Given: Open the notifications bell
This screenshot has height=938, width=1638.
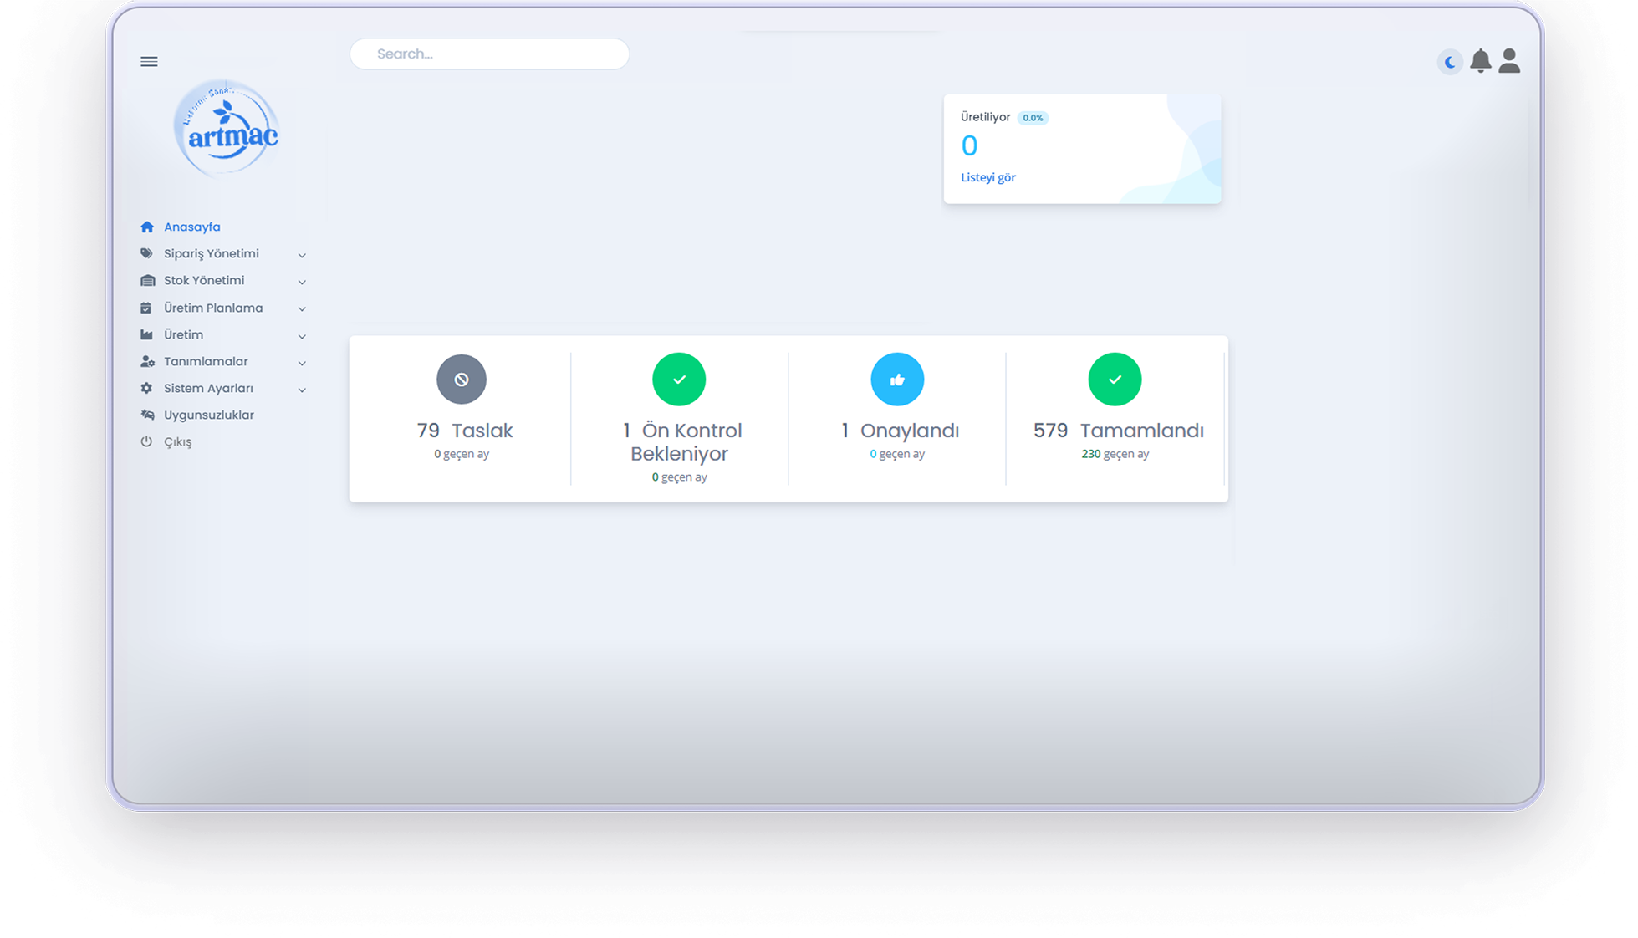Looking at the screenshot, I should coord(1480,61).
